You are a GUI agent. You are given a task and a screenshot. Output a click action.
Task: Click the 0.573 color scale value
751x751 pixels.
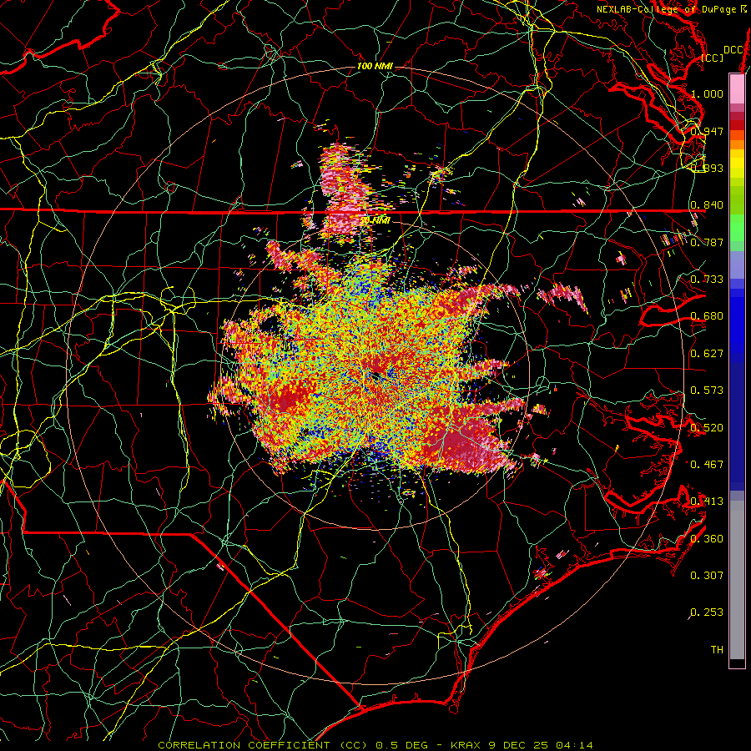point(707,391)
